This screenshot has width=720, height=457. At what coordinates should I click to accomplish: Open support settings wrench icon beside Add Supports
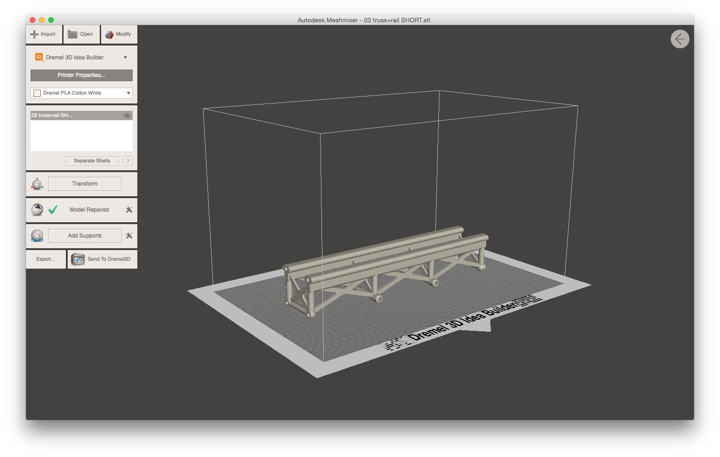(129, 236)
